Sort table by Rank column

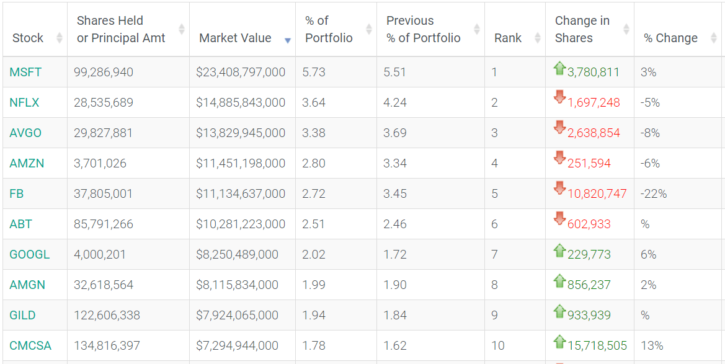[x=508, y=38]
